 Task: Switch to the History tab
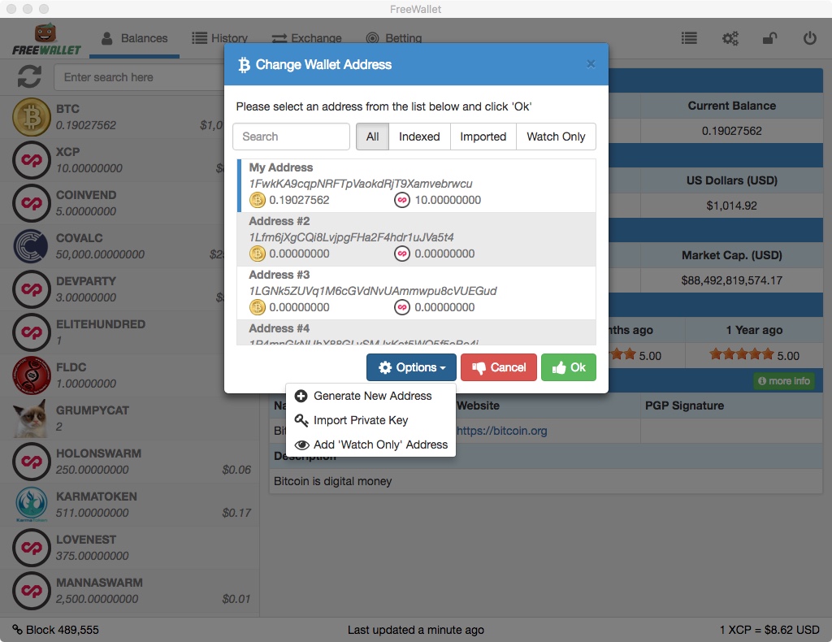coord(219,38)
